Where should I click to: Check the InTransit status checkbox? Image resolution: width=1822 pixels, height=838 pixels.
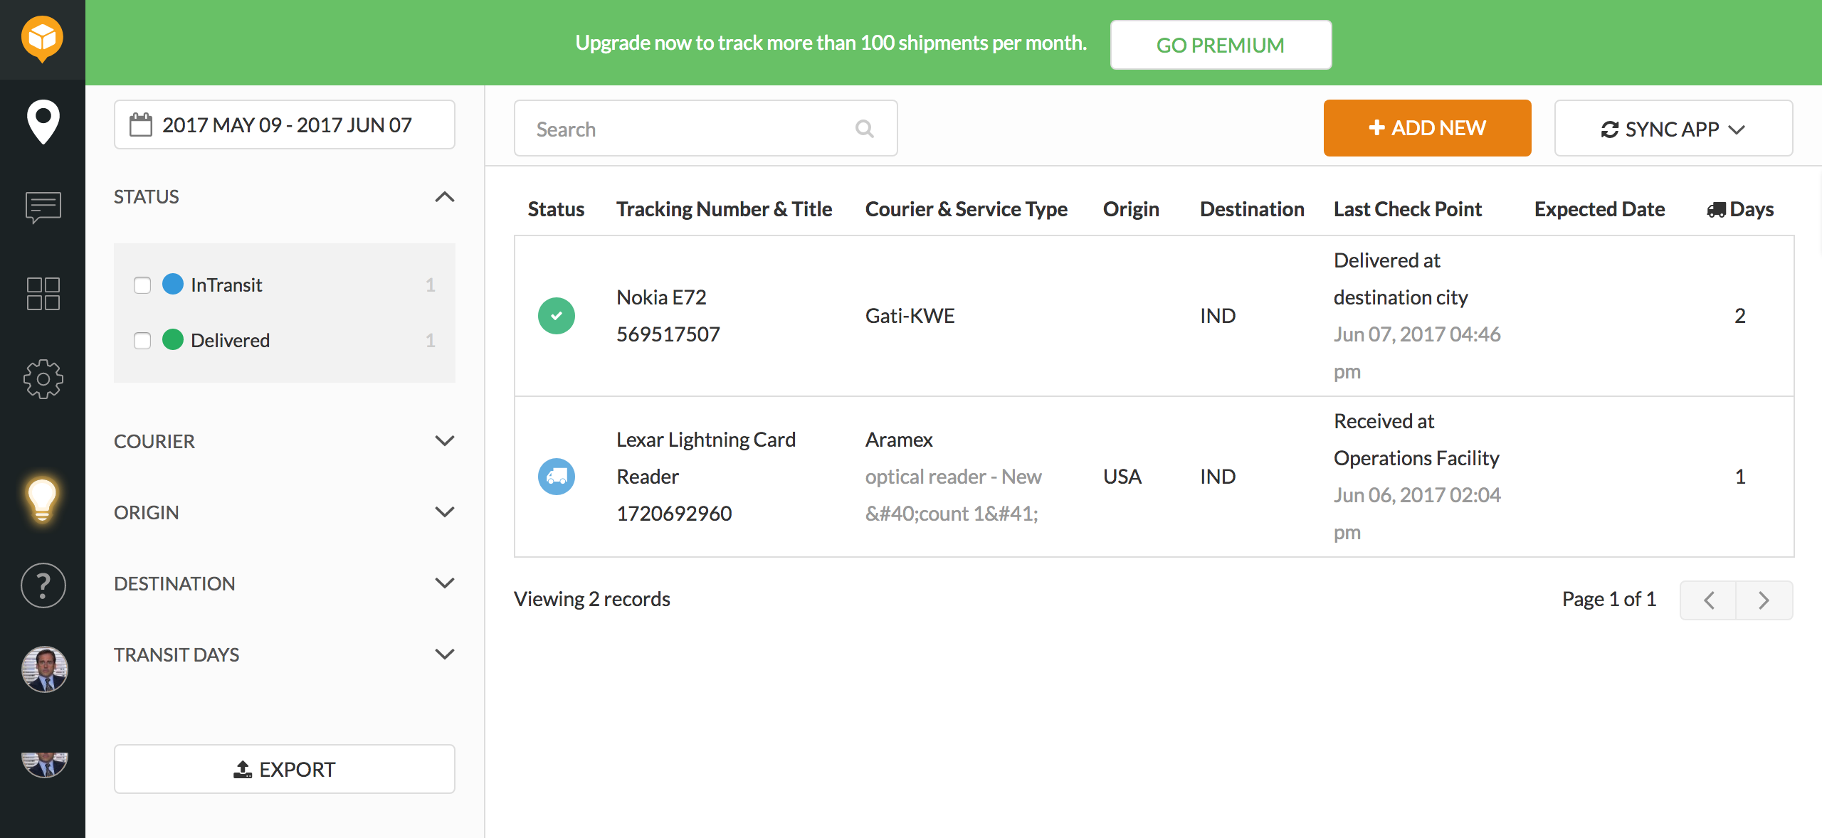(142, 284)
